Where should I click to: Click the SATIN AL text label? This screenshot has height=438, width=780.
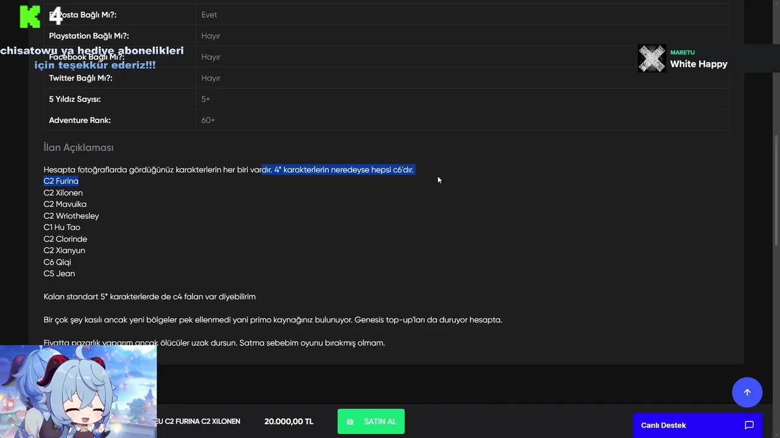coord(380,422)
